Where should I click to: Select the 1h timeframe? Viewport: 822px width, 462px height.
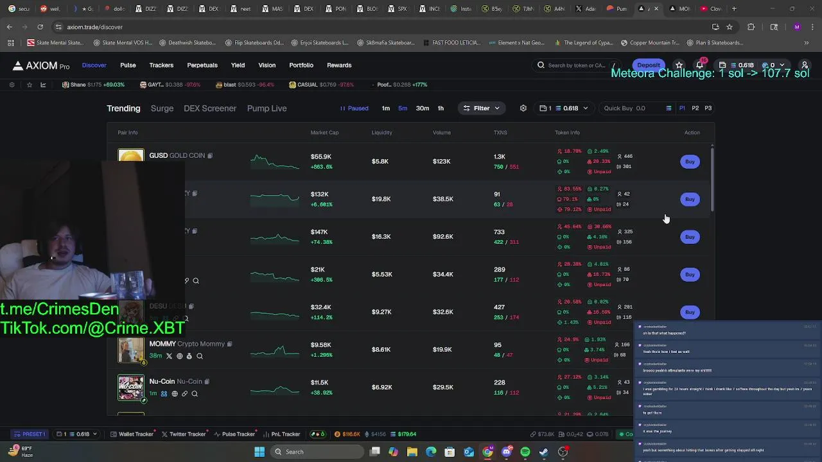[x=441, y=108]
